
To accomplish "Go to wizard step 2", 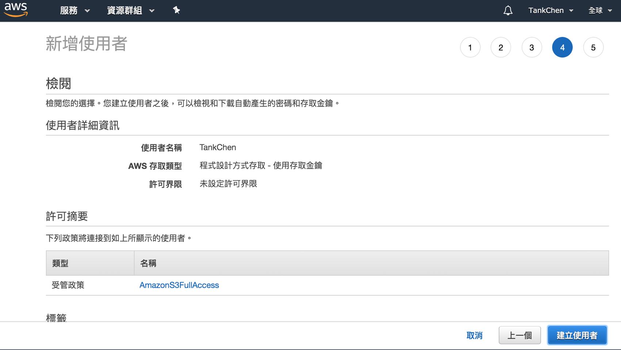I will (501, 47).
